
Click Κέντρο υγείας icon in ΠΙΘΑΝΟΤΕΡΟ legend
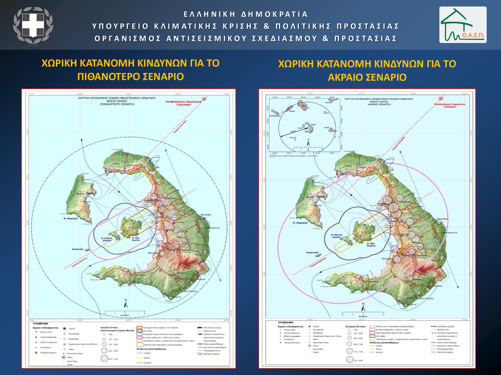(36, 332)
